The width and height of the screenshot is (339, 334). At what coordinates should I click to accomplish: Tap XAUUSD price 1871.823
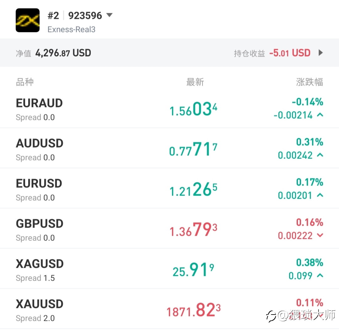[193, 311]
